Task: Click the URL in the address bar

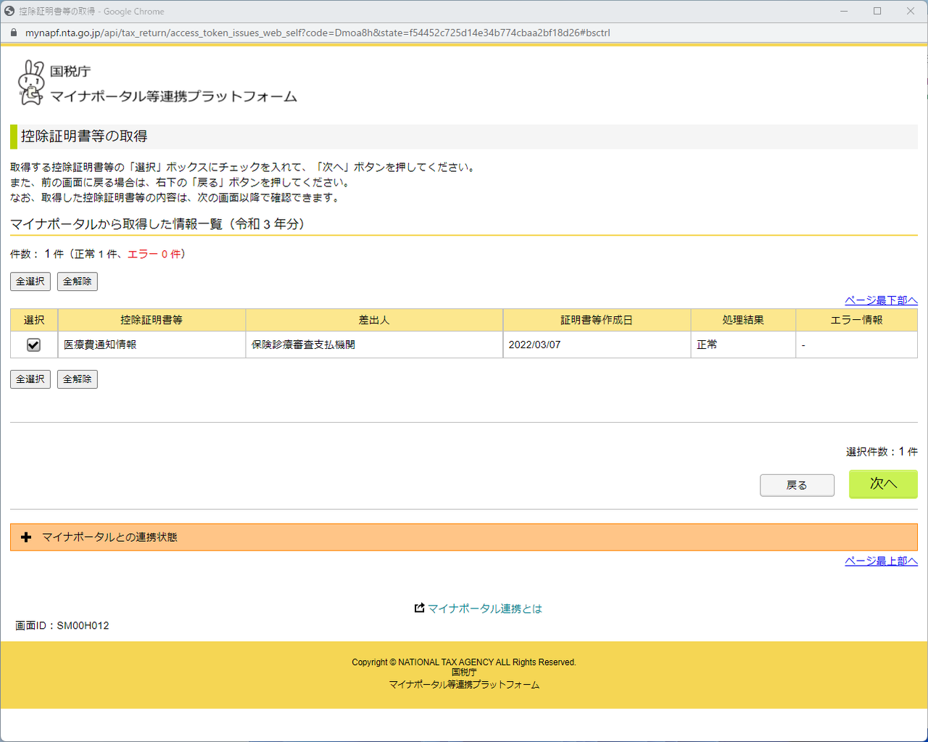Action: point(318,33)
